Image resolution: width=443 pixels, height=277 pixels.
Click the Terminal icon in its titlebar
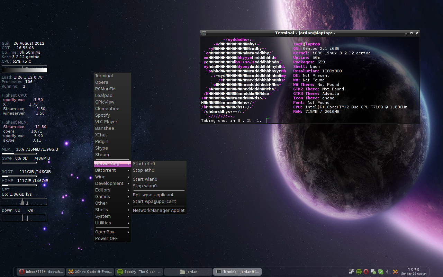pyautogui.click(x=204, y=33)
